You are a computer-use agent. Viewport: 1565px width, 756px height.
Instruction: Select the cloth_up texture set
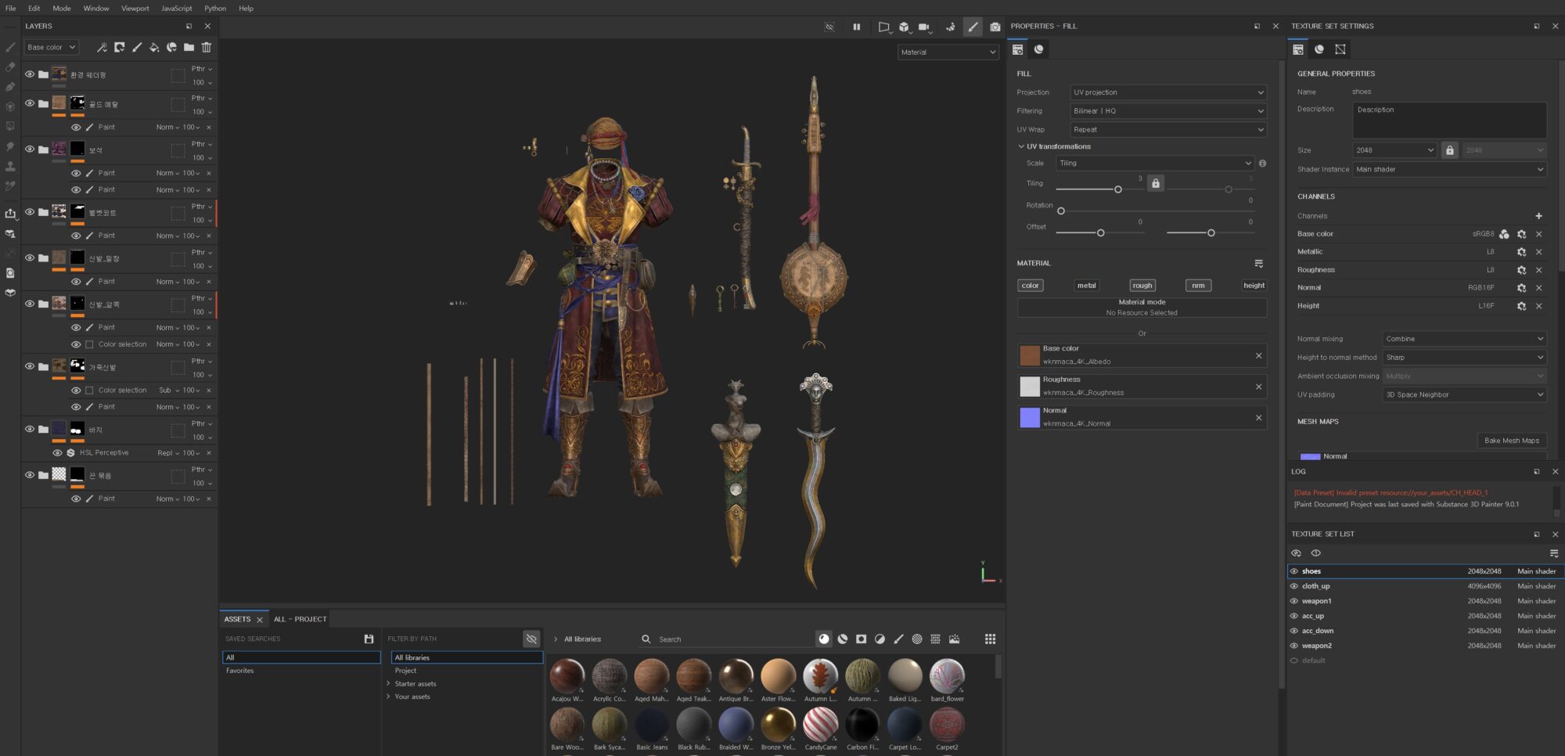(x=1315, y=586)
